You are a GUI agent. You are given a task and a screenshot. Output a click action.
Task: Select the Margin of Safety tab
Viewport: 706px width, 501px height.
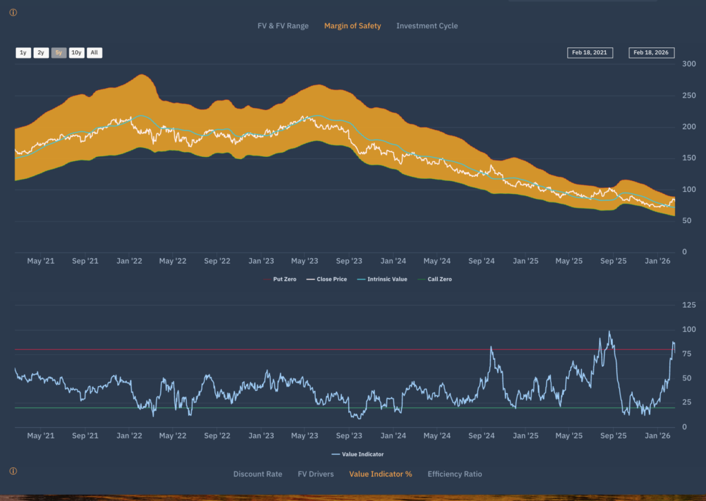click(352, 26)
